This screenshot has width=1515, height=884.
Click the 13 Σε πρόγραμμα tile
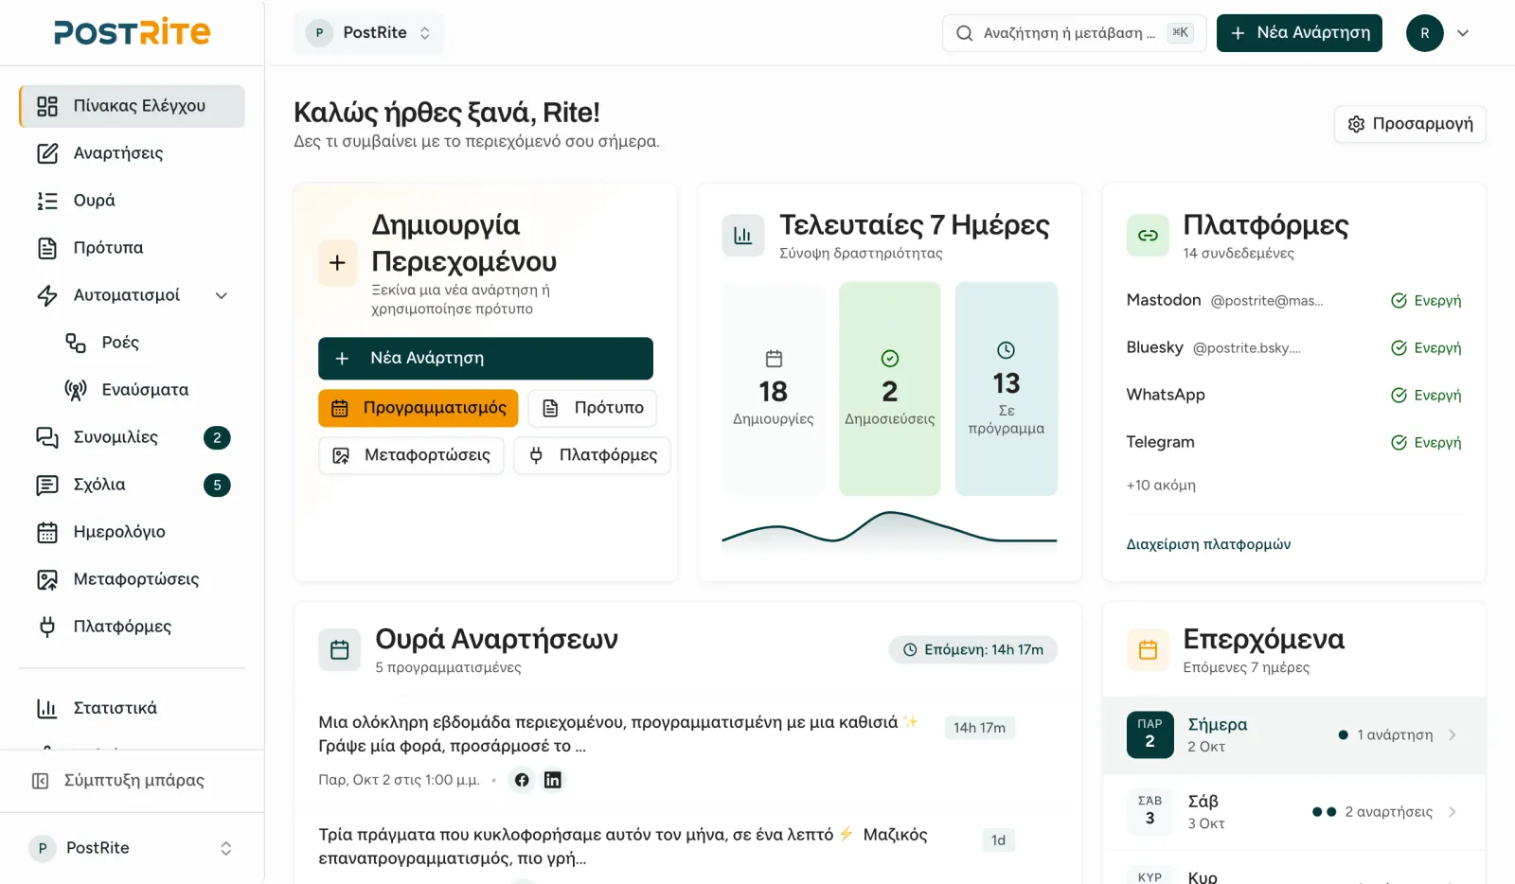click(x=1007, y=389)
